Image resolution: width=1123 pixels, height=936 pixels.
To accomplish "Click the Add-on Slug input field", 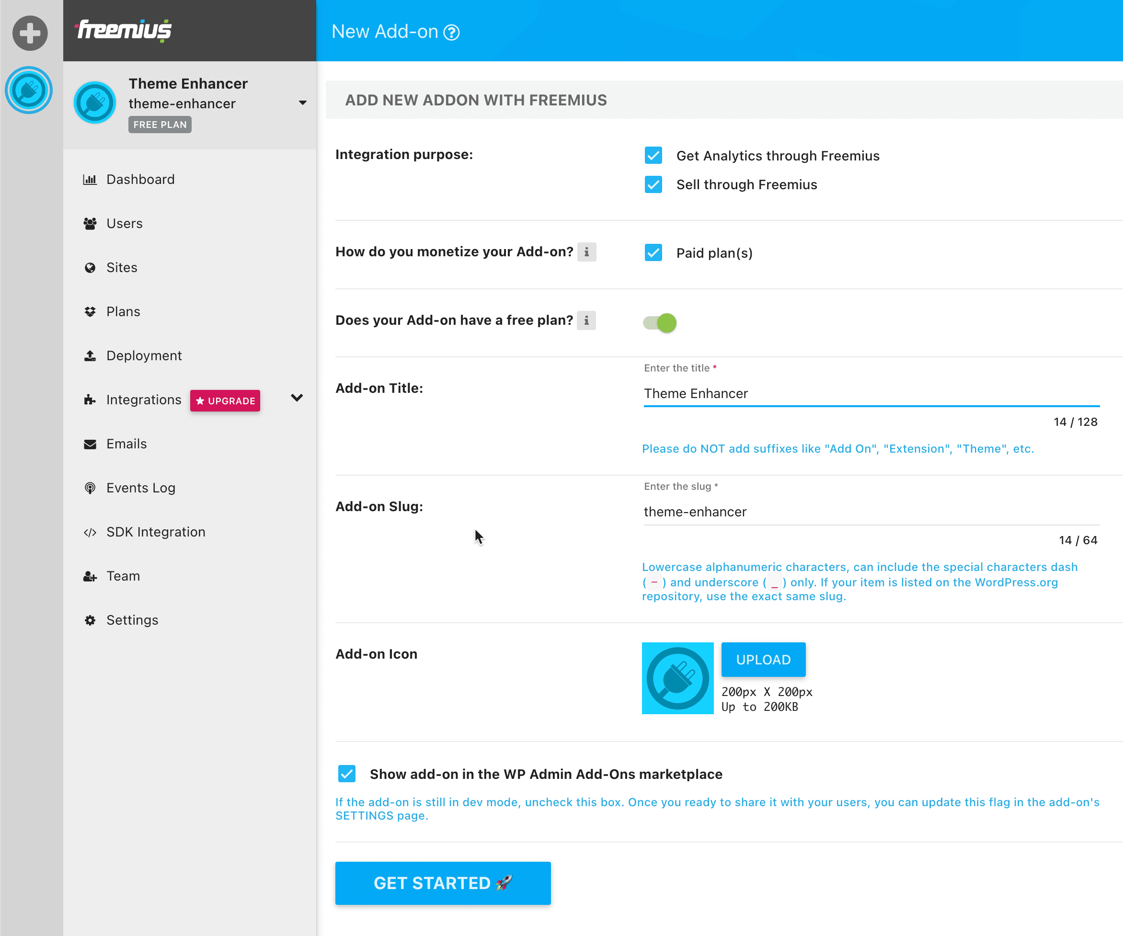I will pos(871,512).
